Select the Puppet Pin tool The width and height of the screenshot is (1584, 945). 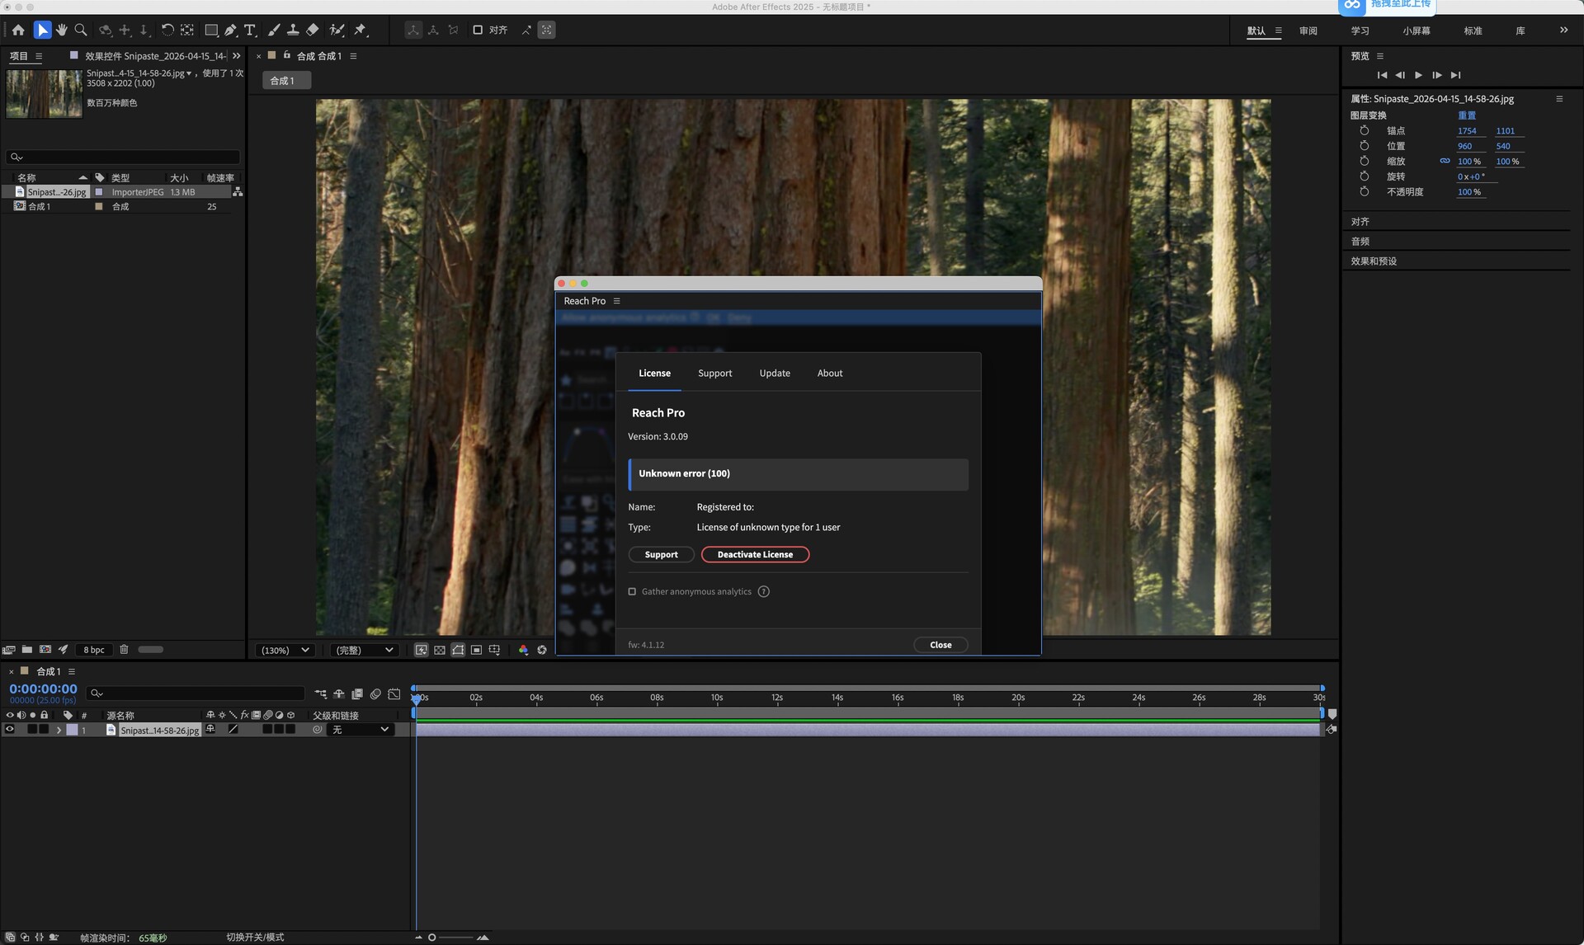361,30
